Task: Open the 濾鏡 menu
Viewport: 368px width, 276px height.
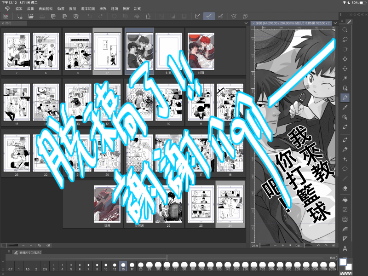Action: point(115,9)
